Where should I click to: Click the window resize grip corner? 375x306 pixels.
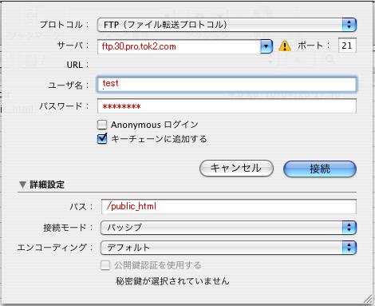(368, 299)
